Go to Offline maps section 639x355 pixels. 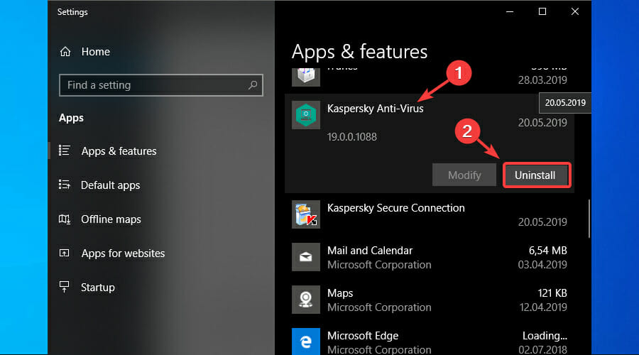(x=111, y=219)
